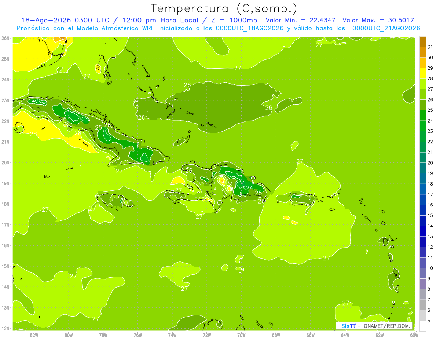Click the '14N' latitude axis label
Image resolution: width=440 pixels, height=340 pixels.
click(5, 287)
